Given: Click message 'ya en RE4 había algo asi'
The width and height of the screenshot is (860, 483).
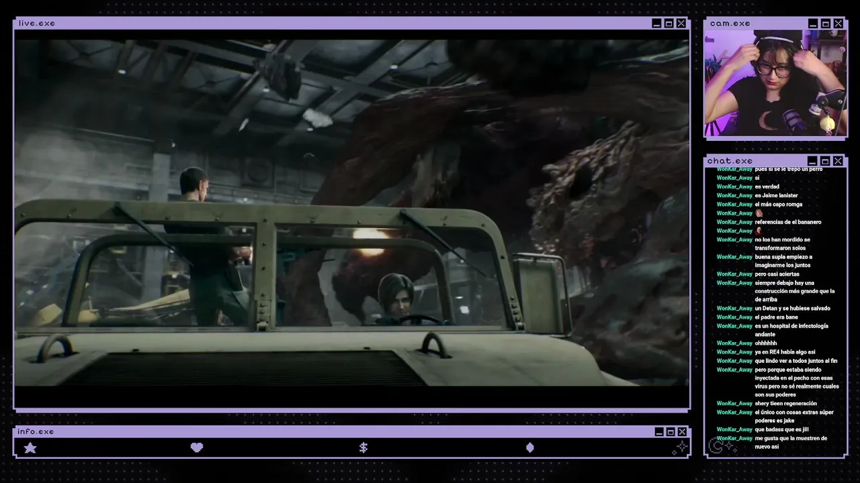Looking at the screenshot, I should (785, 352).
